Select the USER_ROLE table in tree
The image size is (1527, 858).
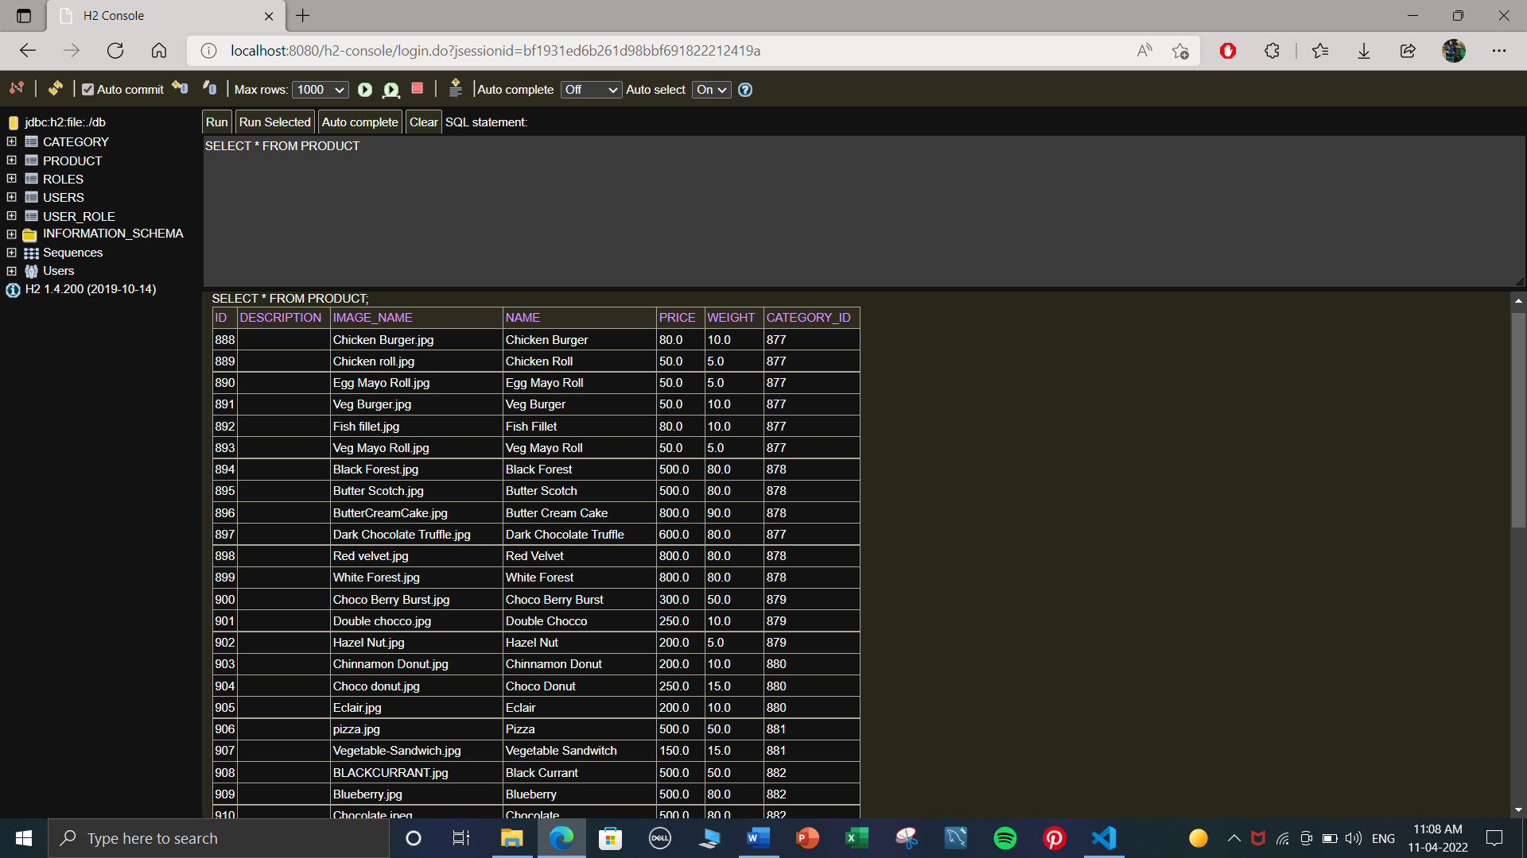click(x=79, y=216)
